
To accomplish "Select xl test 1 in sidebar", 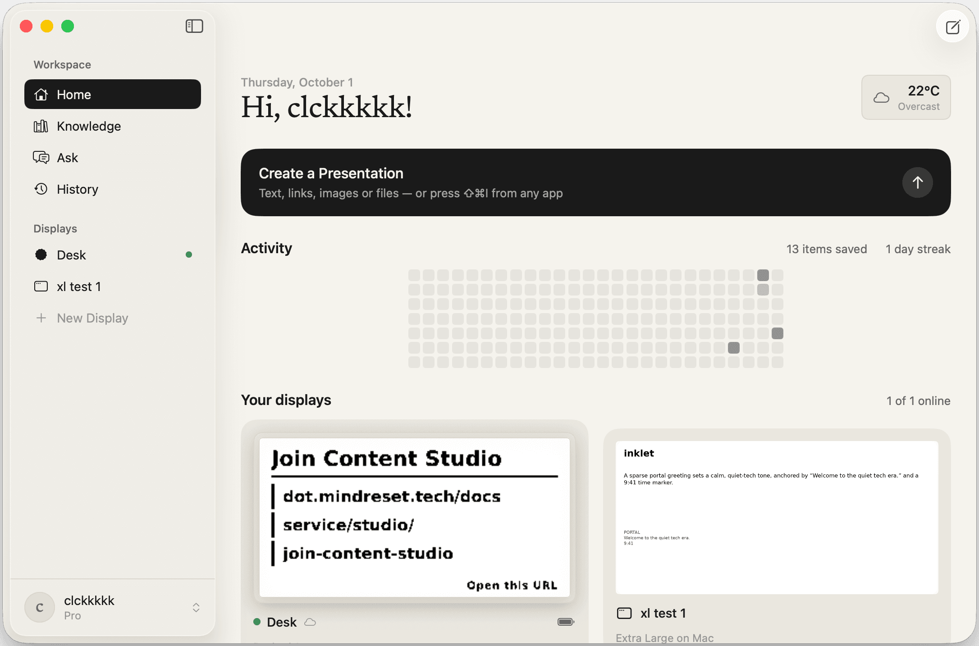I will pyautogui.click(x=113, y=287).
